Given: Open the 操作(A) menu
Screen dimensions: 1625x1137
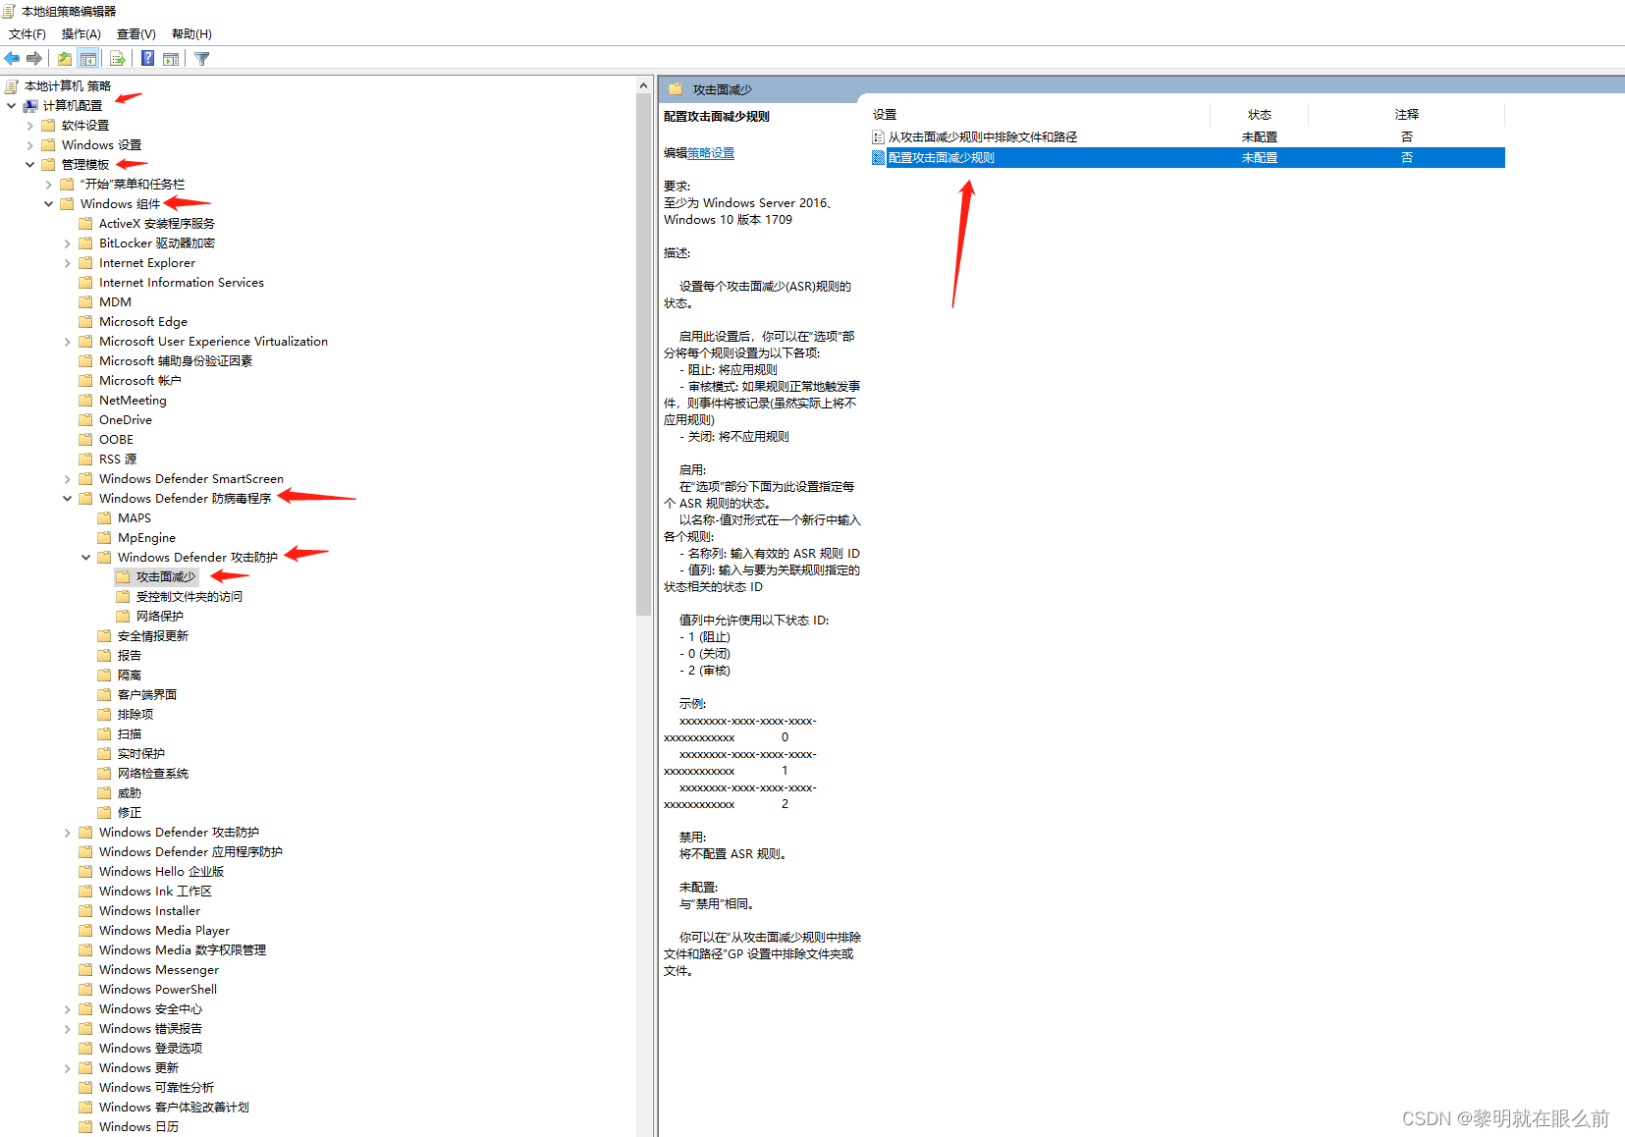Looking at the screenshot, I should point(81,34).
